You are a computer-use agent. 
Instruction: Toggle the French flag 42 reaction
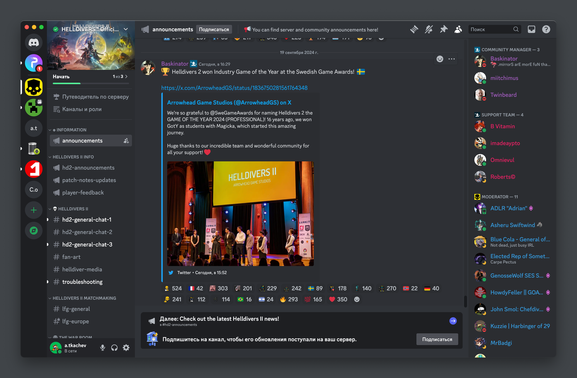196,288
